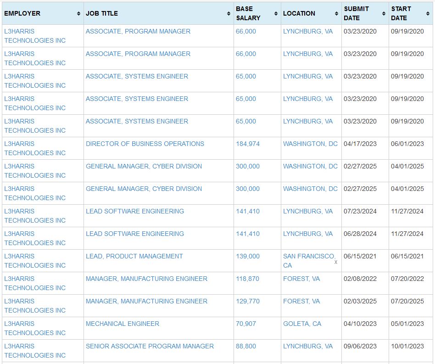Click 141,410 salary in row submitted 07/23/2024

[248, 211]
